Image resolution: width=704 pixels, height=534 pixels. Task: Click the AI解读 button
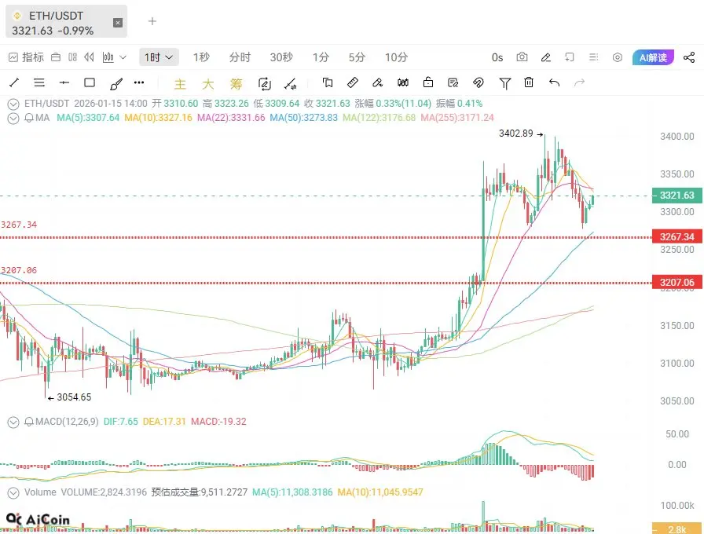click(653, 57)
